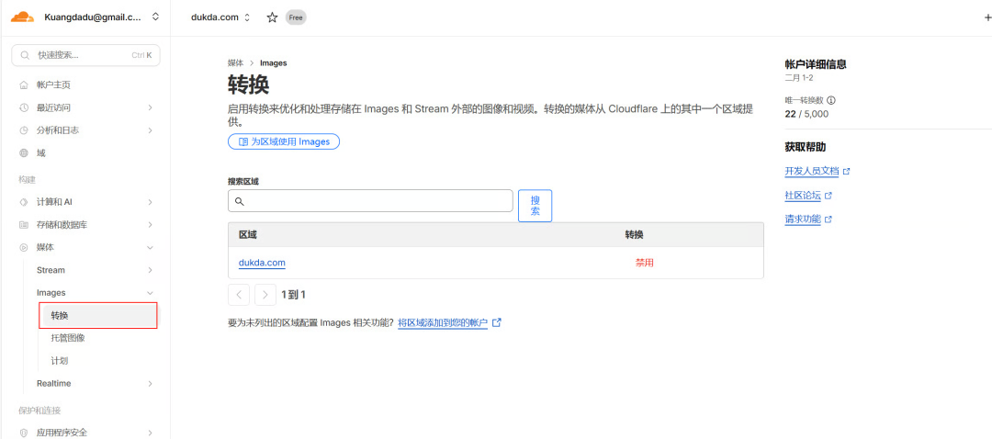Click the 1 到 1 pagination text

[x=294, y=295]
